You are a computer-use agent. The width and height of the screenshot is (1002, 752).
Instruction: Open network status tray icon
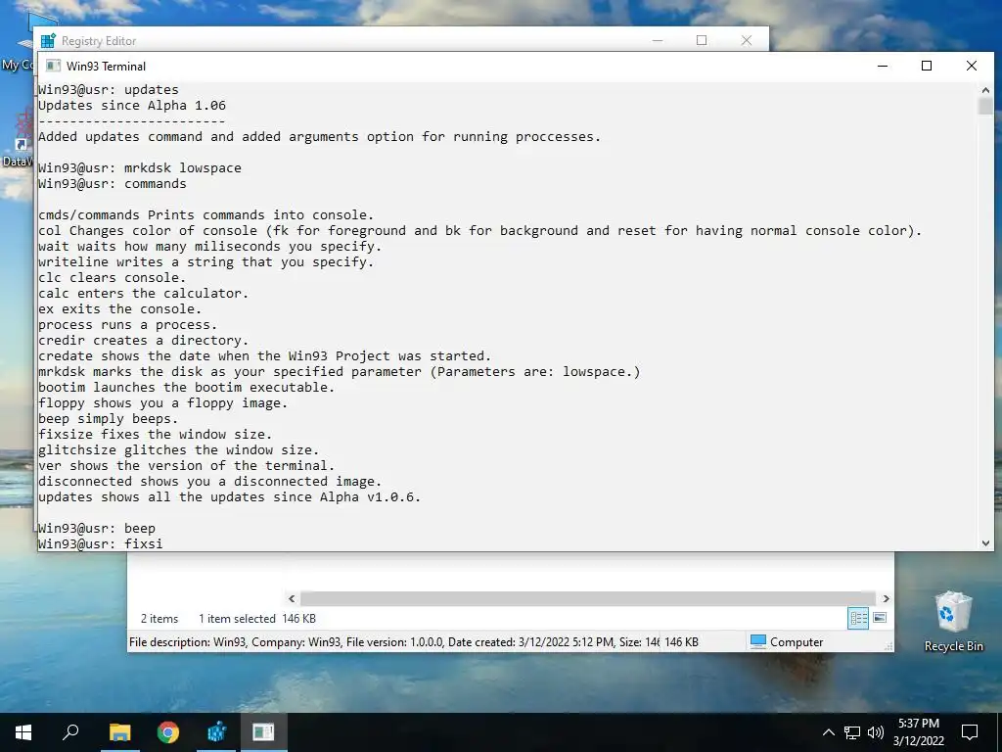click(852, 732)
